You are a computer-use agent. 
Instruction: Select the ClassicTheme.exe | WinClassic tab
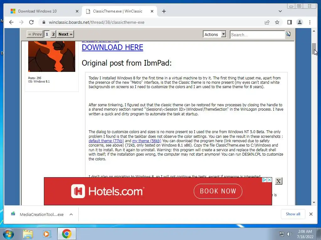119,11
